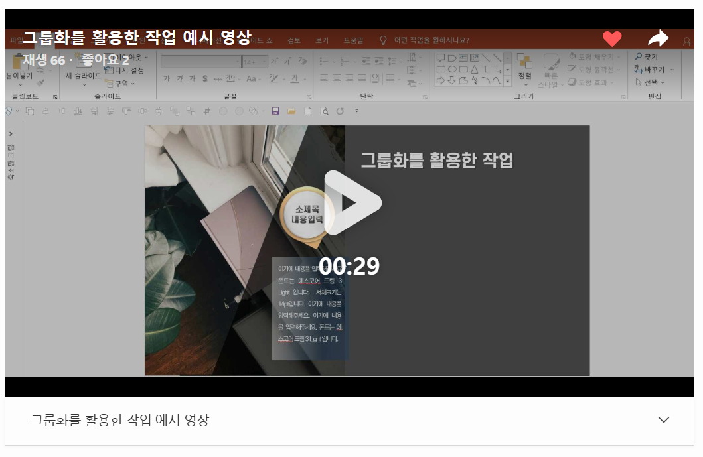
Task: Click the 어떤 작업을 원하시나요? search field
Action: 431,40
